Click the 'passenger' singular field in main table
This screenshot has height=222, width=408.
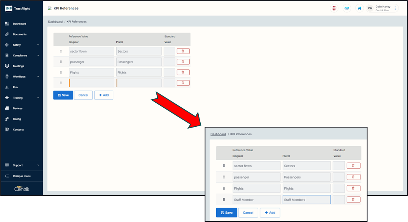click(91, 62)
